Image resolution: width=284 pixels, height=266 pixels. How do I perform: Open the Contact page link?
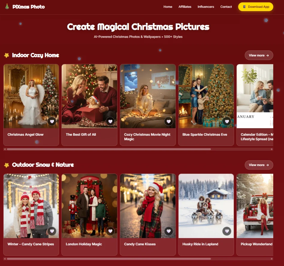[226, 7]
